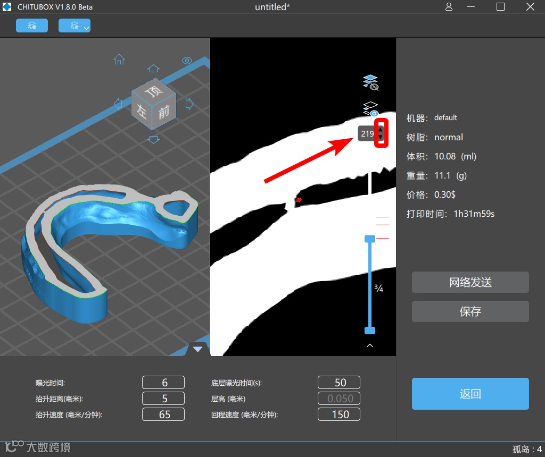Image resolution: width=545 pixels, height=457 pixels.
Task: Click the 层高 0.050 field
Action: pyautogui.click(x=339, y=399)
